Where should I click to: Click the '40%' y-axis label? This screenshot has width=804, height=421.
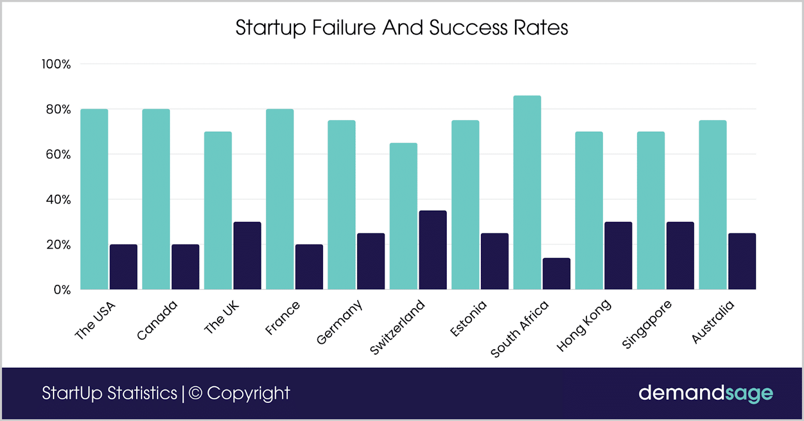(58, 200)
